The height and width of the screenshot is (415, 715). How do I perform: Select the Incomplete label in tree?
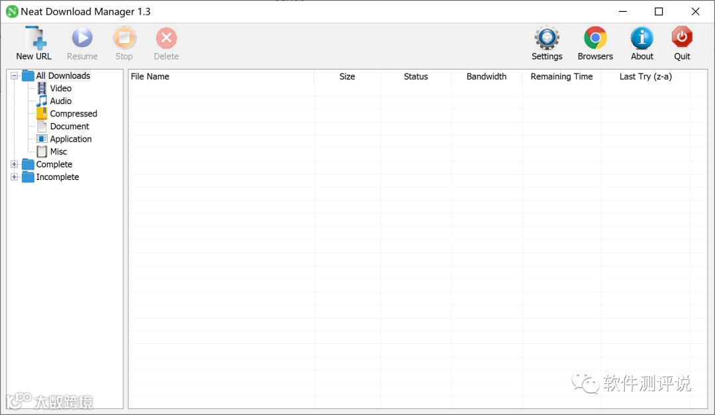58,177
